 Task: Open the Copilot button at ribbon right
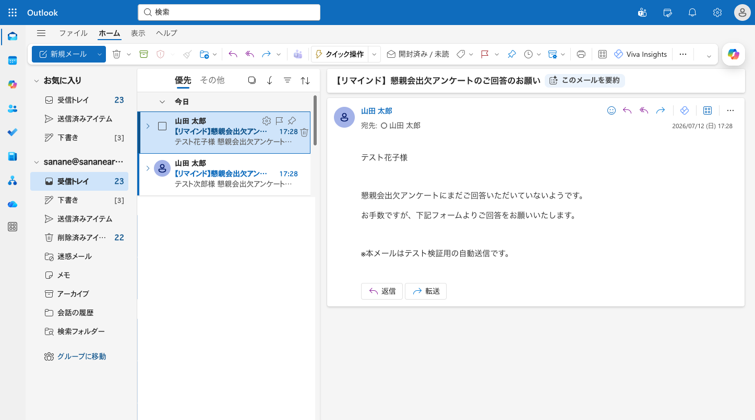734,54
